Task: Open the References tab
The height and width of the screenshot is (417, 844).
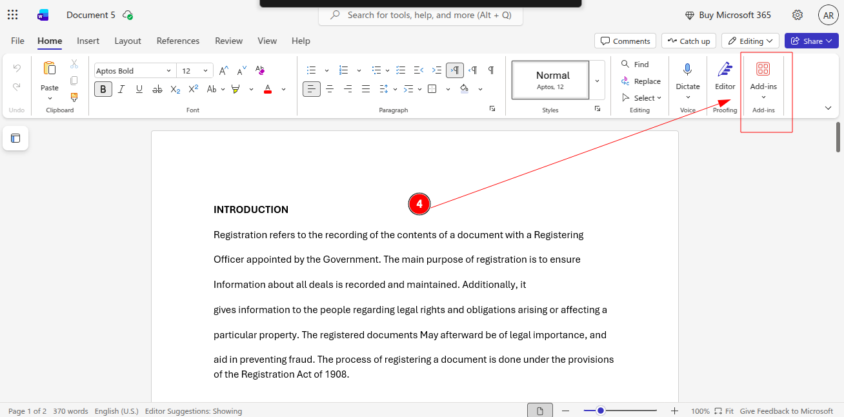Action: click(177, 41)
